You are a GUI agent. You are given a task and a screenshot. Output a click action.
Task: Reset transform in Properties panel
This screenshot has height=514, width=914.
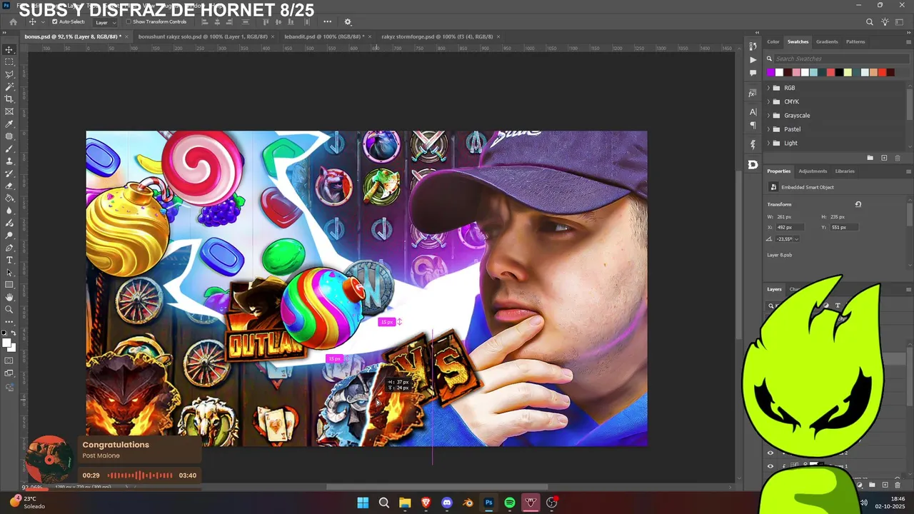(x=858, y=204)
